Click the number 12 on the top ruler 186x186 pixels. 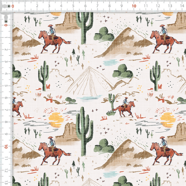coord(158,6)
